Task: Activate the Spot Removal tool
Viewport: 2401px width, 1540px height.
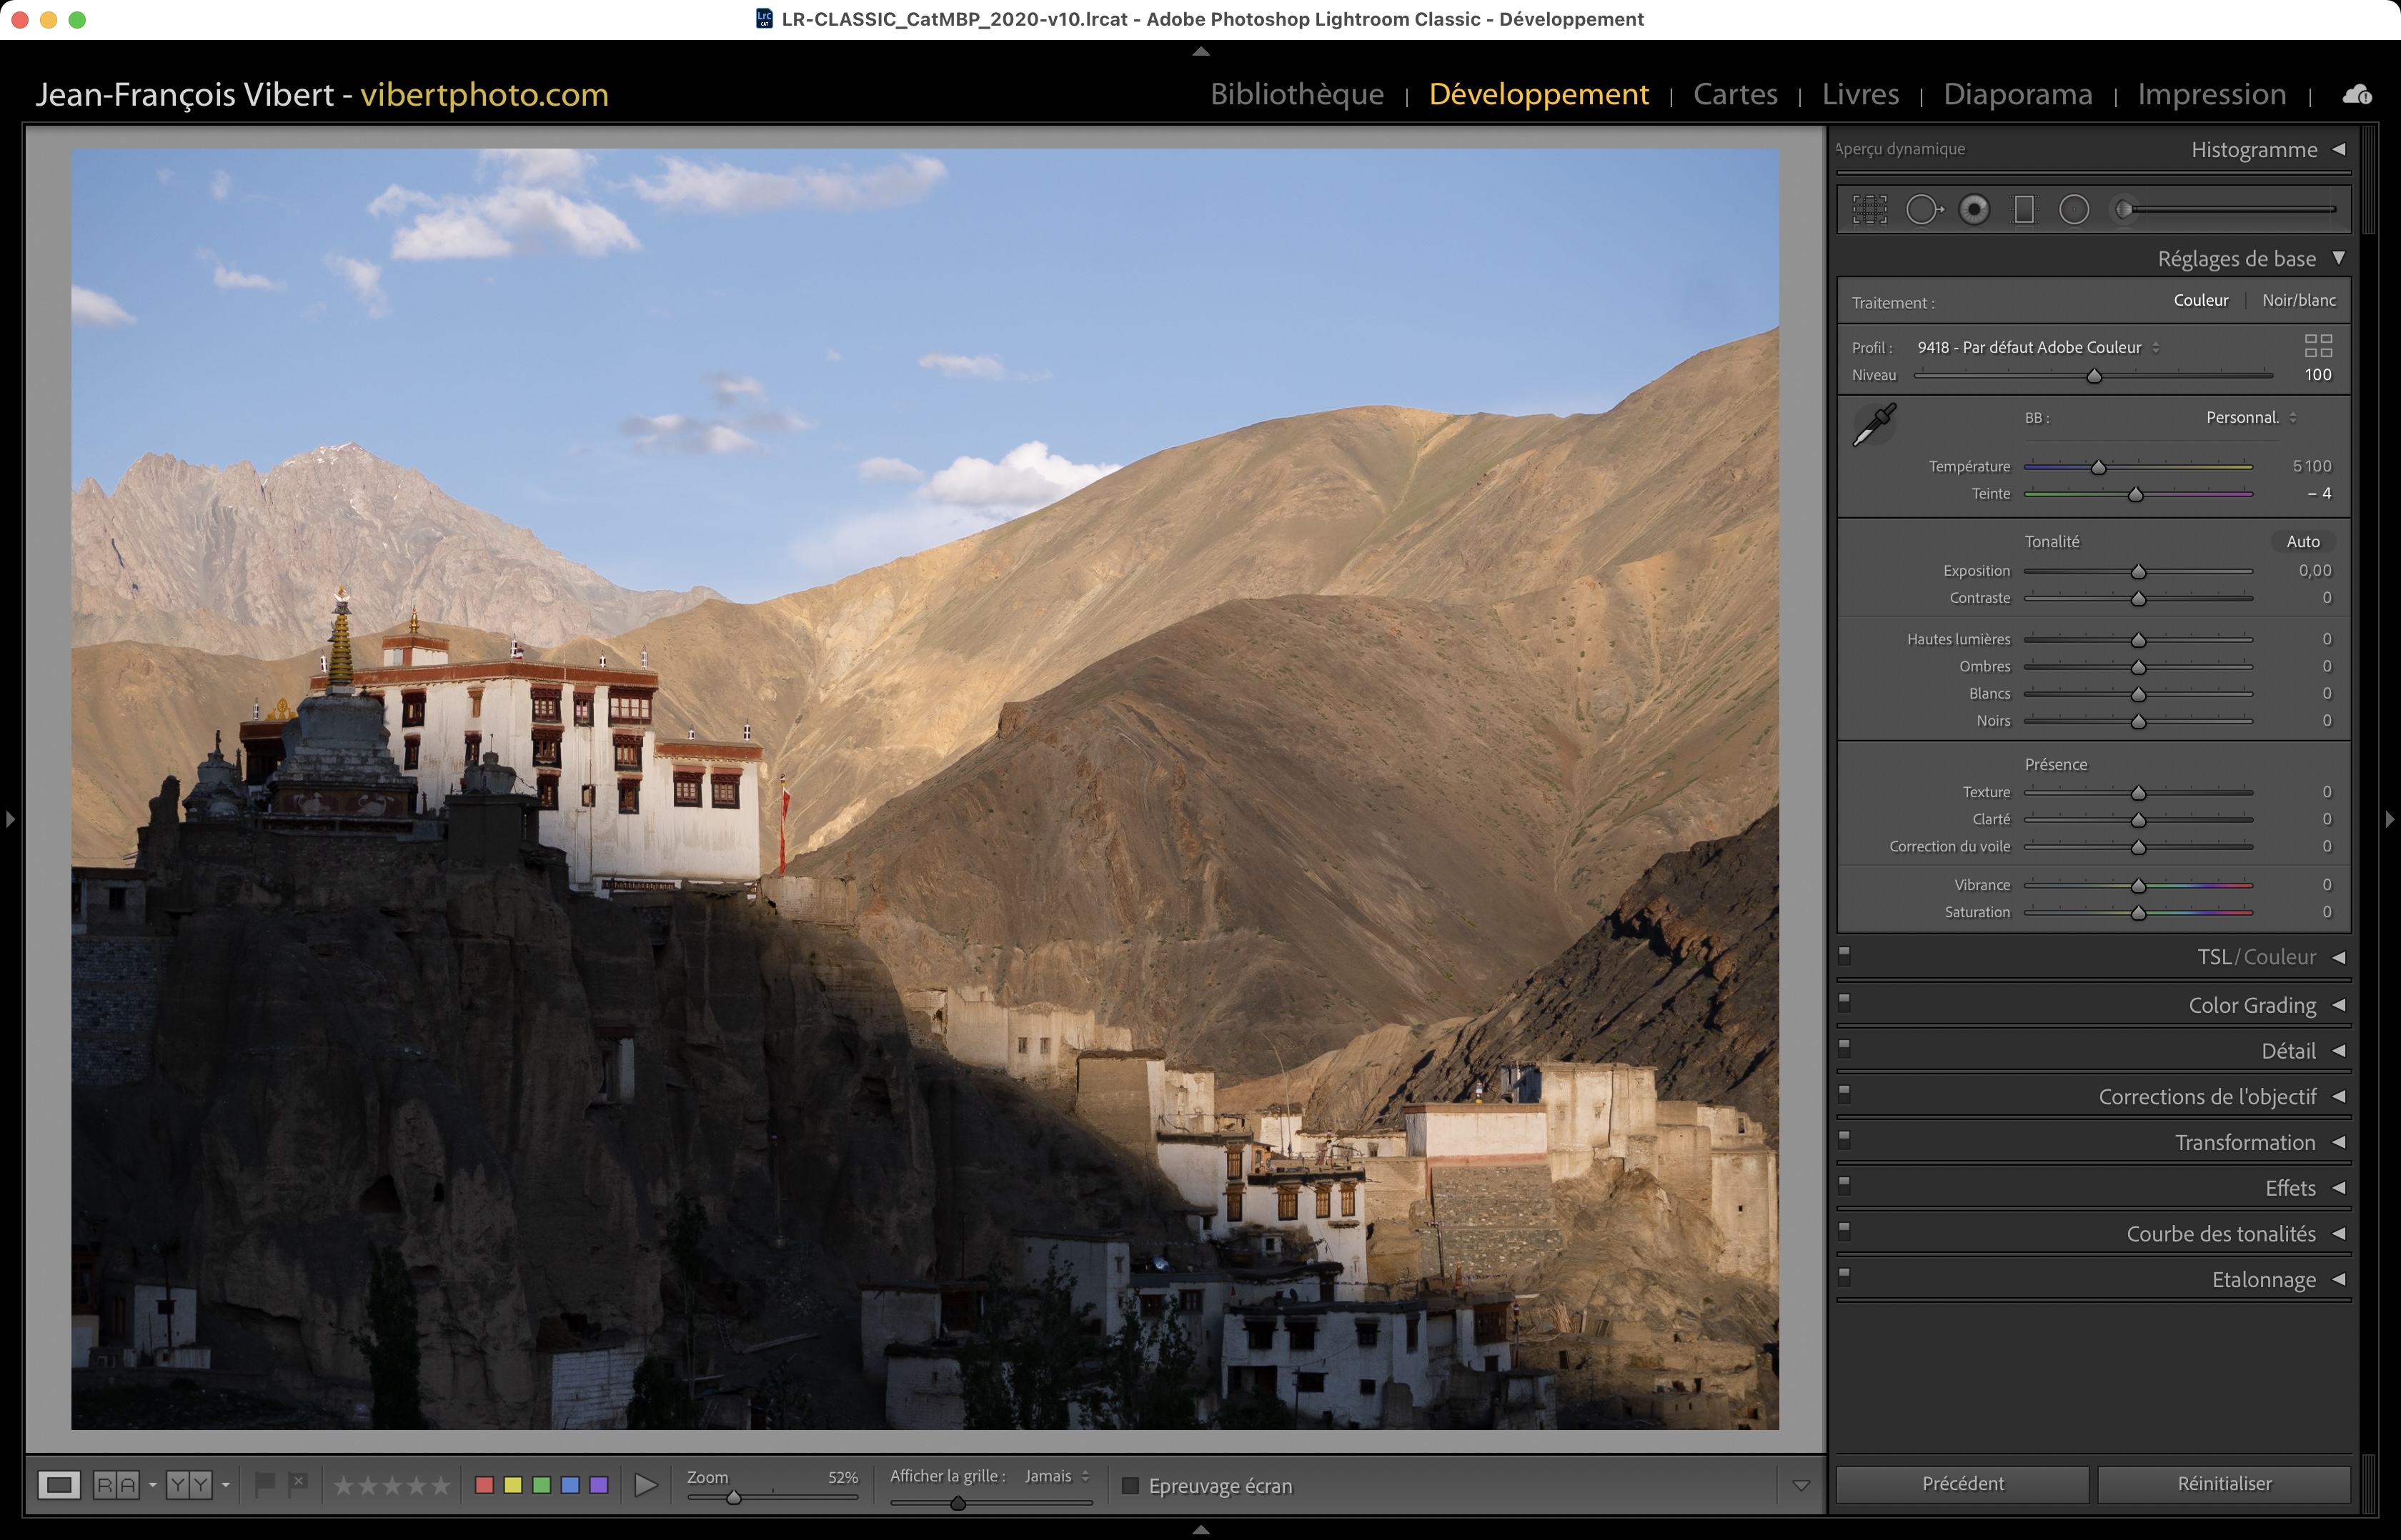Action: click(1922, 210)
